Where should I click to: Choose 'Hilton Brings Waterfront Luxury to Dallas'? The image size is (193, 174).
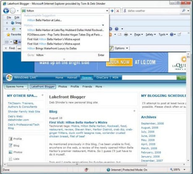point(52,48)
